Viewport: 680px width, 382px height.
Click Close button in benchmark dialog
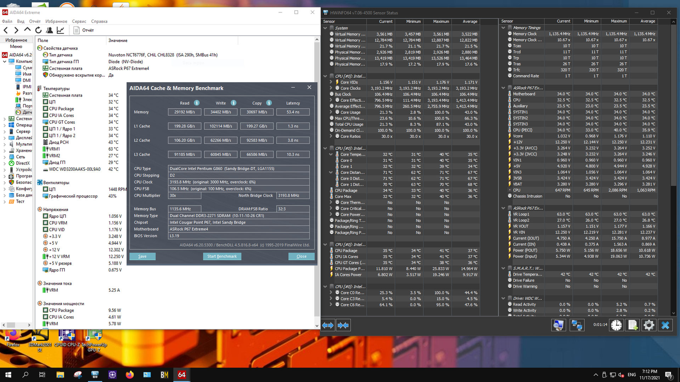pyautogui.click(x=301, y=256)
